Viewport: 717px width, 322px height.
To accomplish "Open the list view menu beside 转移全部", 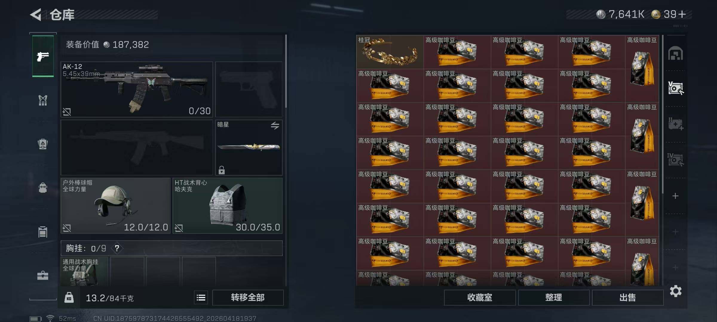I will coord(201,298).
